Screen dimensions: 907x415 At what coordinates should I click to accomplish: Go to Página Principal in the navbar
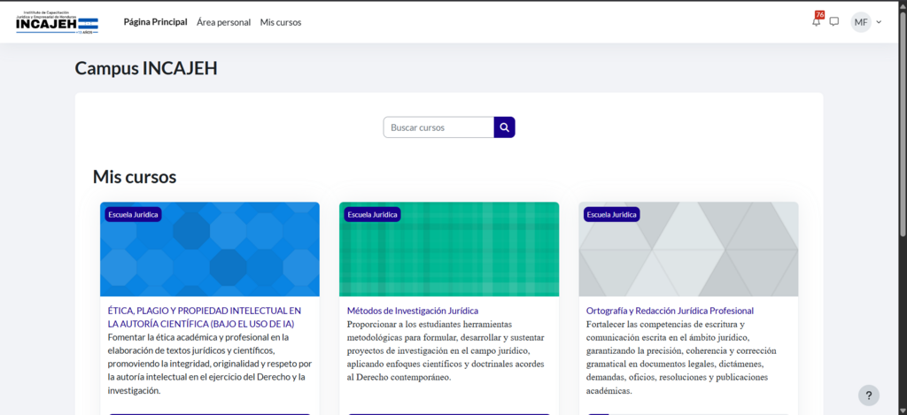(155, 22)
